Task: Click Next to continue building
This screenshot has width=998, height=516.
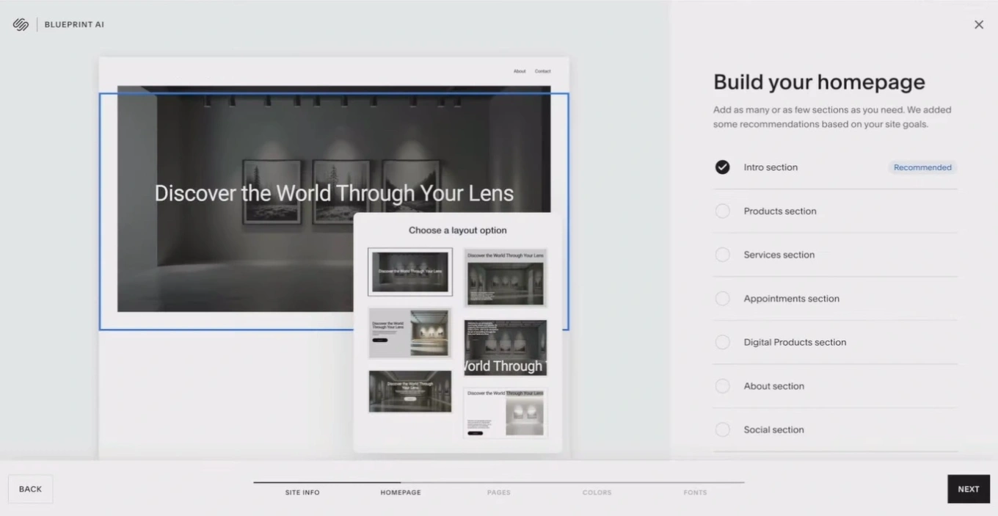Action: point(969,488)
